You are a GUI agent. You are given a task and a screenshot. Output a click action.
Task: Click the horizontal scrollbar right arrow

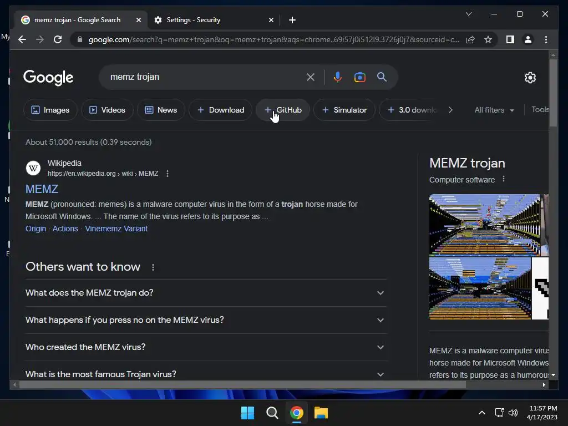pyautogui.click(x=544, y=385)
